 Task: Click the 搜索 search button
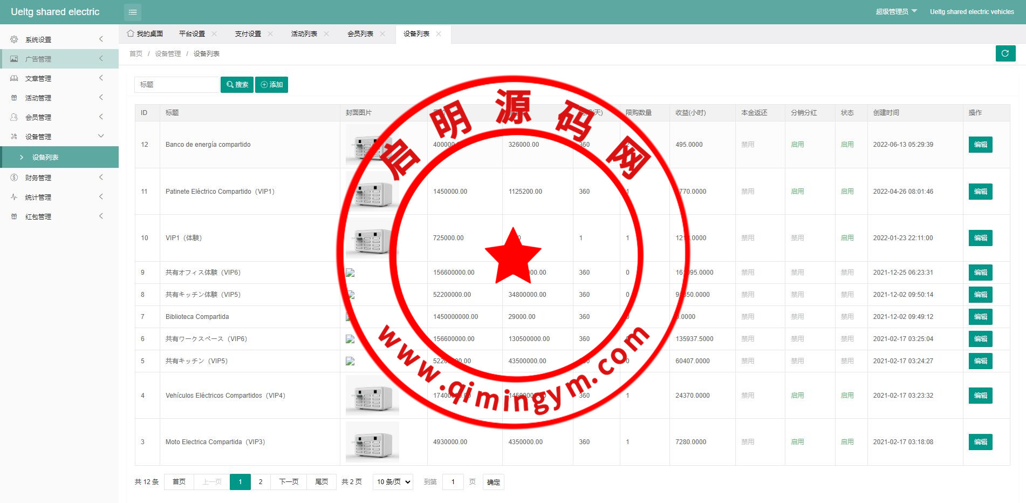tap(237, 85)
